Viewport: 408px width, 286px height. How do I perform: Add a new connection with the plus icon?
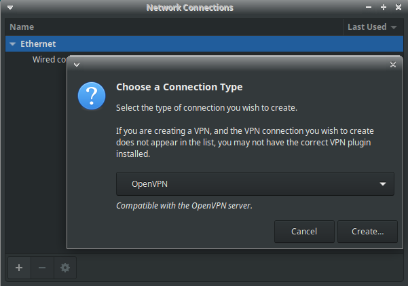tap(18, 268)
